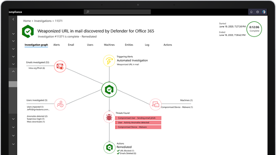Image resolution: width=276 pixels, height=155 pixels.
Task: Select the central green investigation node
Action: pos(109,90)
